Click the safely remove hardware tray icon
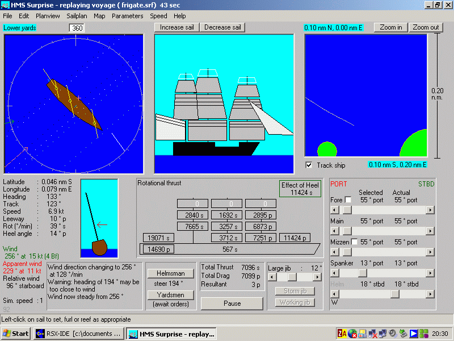Screen dimensions: 454x341 point(403,334)
